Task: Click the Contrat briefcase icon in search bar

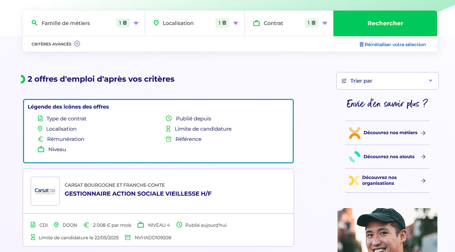Action: coord(256,23)
